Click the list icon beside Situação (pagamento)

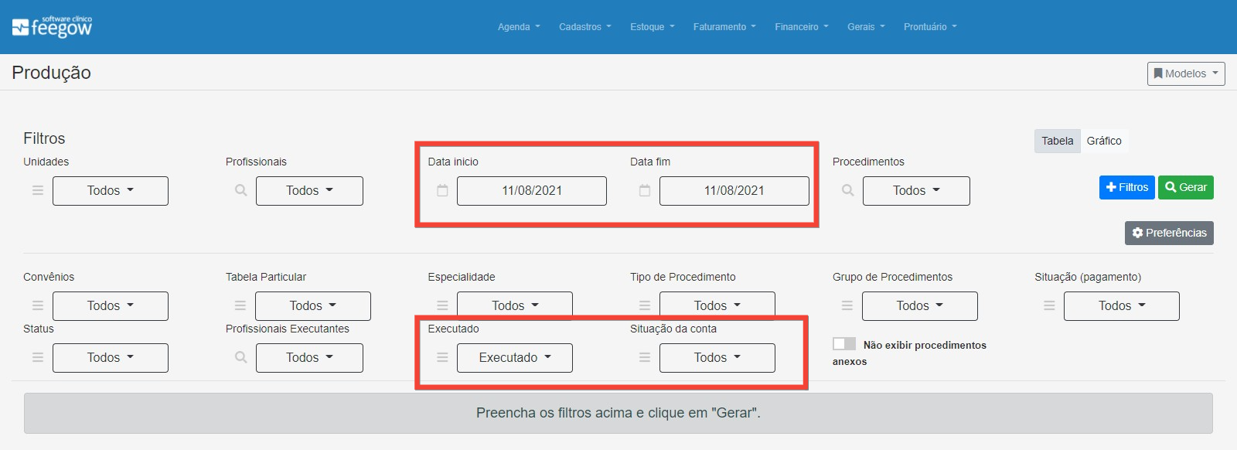click(1049, 305)
